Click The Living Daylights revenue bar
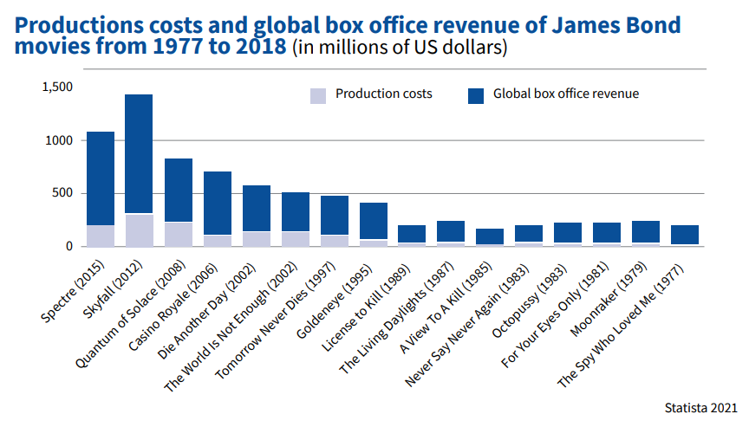This screenshot has width=749, height=427. 451,232
